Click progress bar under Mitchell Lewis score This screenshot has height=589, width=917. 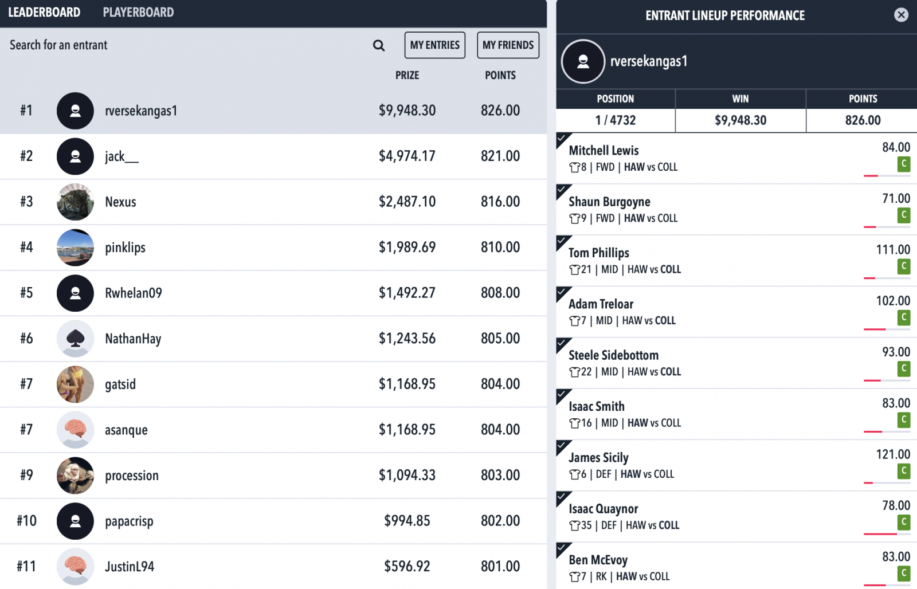[887, 176]
